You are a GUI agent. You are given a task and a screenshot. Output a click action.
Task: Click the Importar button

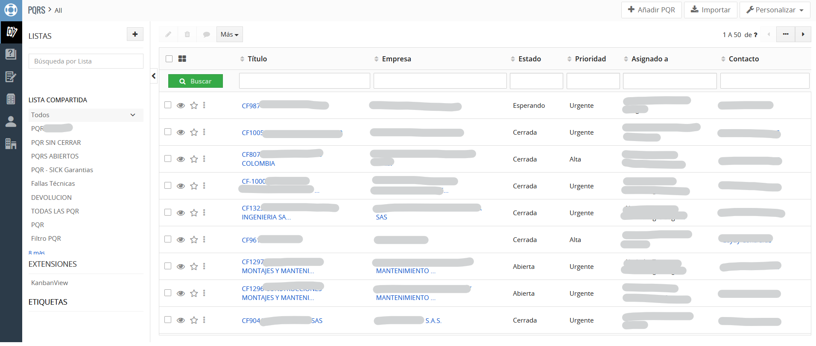711,10
